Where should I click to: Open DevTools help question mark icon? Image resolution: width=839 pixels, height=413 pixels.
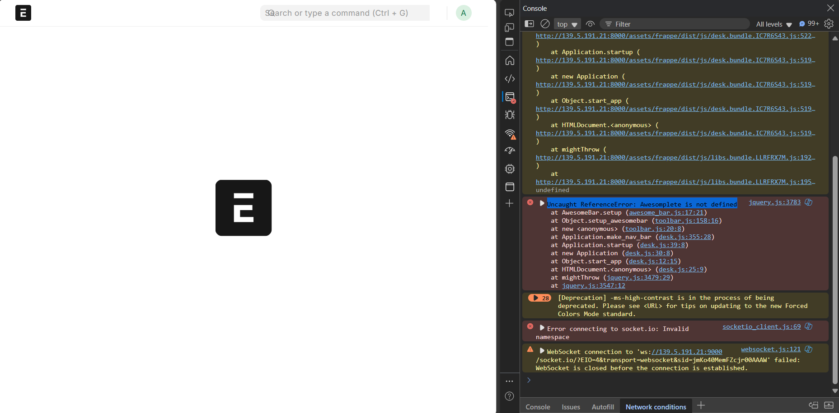pos(509,396)
